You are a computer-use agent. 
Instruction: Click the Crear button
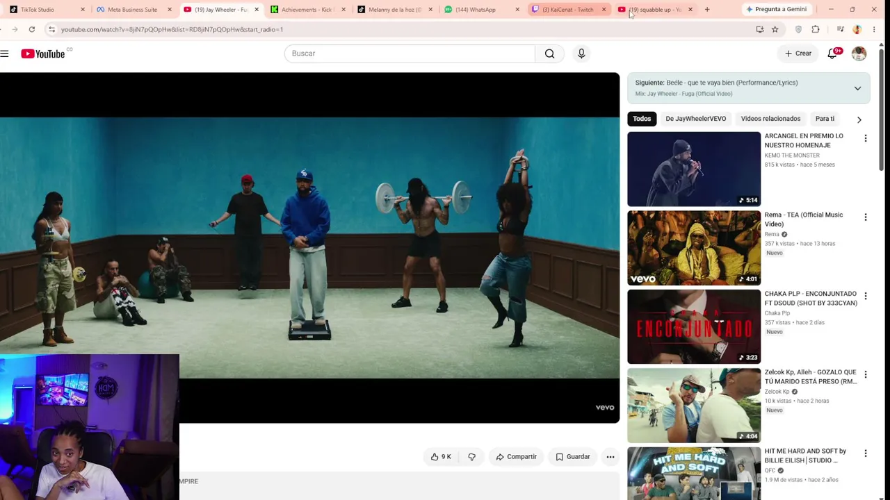coord(798,53)
